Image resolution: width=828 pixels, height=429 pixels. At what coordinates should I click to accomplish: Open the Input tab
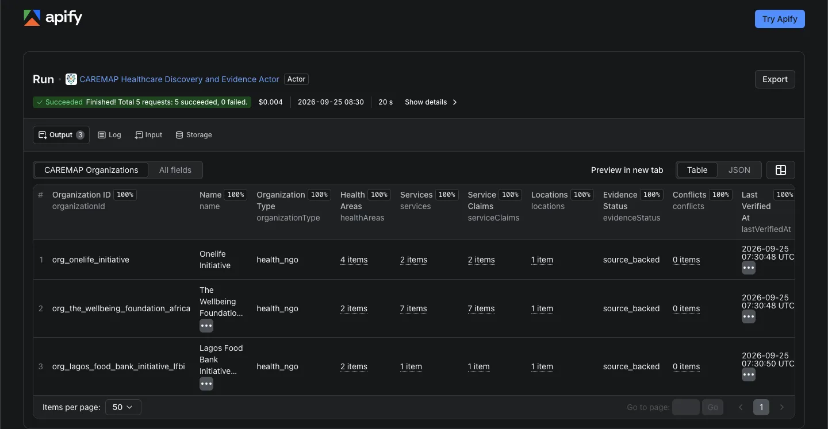click(148, 135)
